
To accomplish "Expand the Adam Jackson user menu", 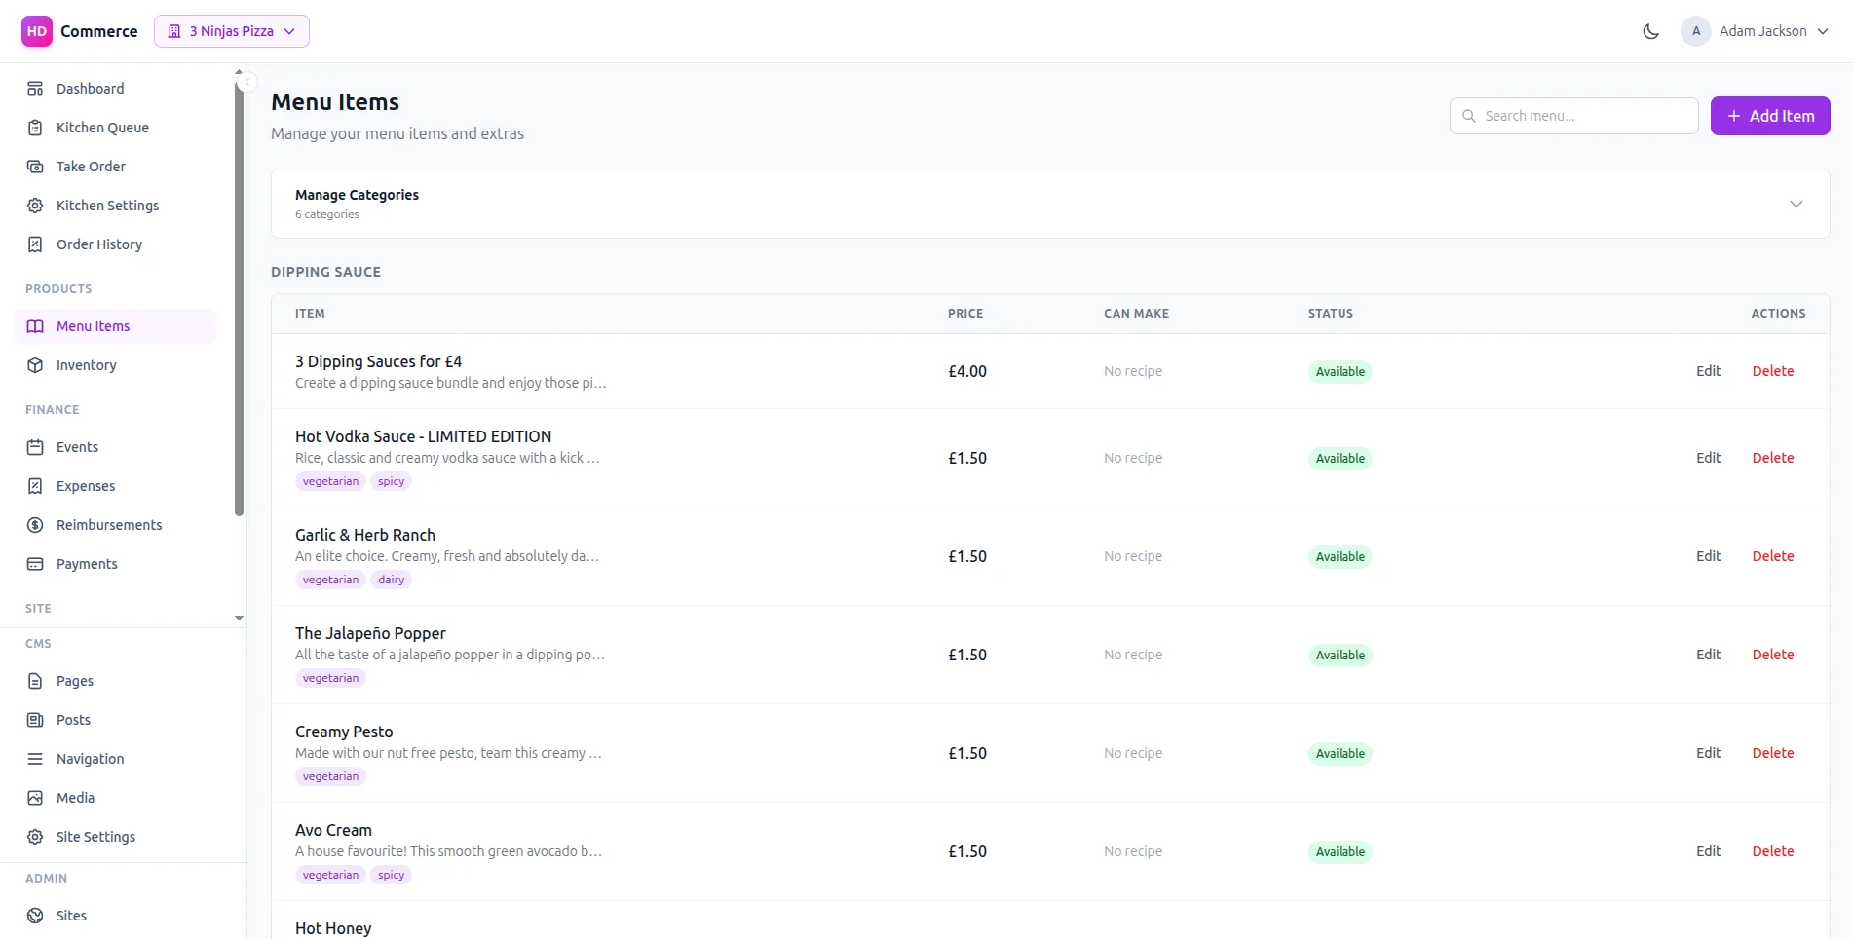I will tap(1756, 31).
